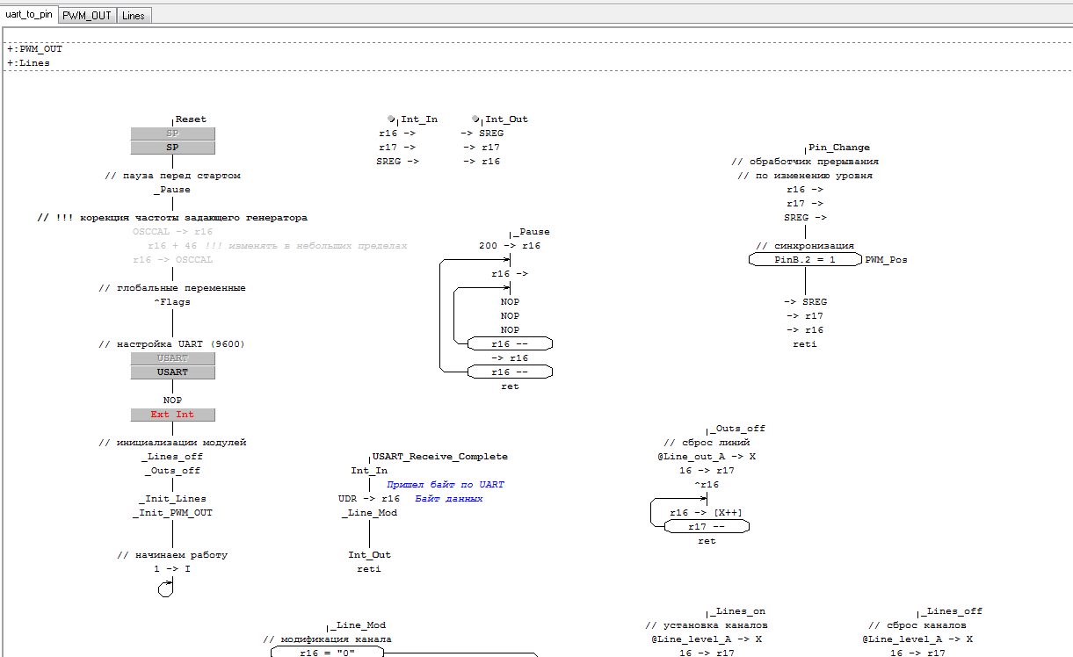This screenshot has width=1073, height=657.
Task: Select the 'r17 --' loop condition block
Action: pos(707,527)
